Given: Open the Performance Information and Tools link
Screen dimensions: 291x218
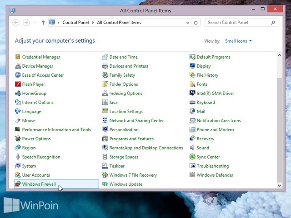Looking at the screenshot, I should pyautogui.click(x=56, y=129).
